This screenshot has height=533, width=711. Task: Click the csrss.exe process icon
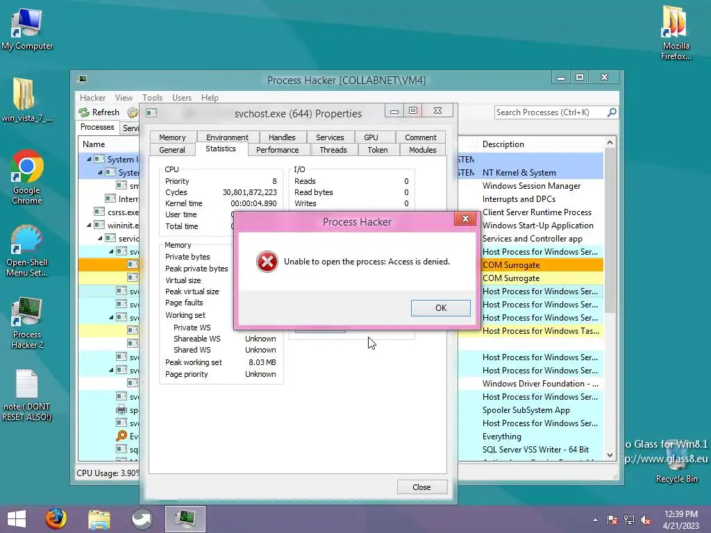point(99,212)
